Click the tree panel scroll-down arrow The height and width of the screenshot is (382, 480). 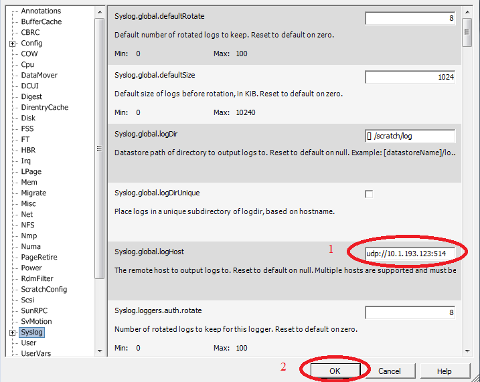[x=100, y=351]
